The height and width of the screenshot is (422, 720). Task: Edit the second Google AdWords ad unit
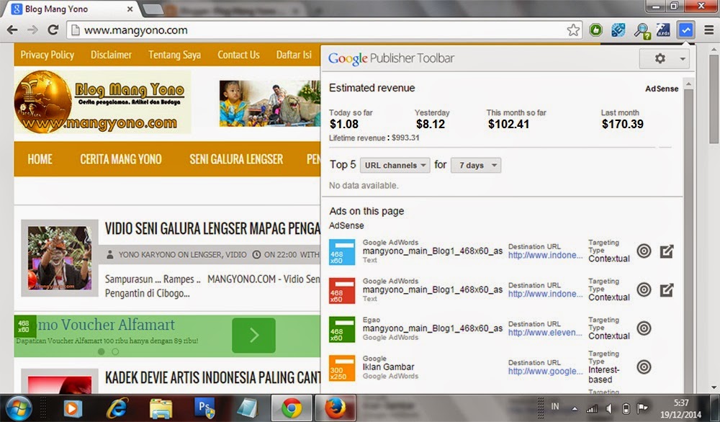[667, 289]
